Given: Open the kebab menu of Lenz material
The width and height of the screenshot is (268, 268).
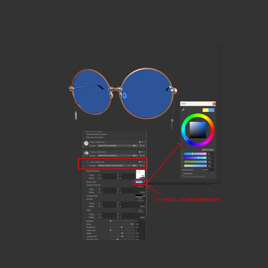Looking at the screenshot, I should click(144, 162).
